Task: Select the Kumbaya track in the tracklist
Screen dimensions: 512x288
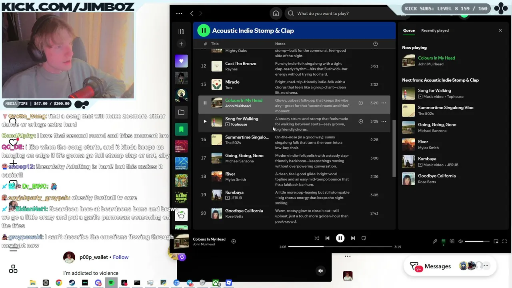Action: click(x=234, y=192)
